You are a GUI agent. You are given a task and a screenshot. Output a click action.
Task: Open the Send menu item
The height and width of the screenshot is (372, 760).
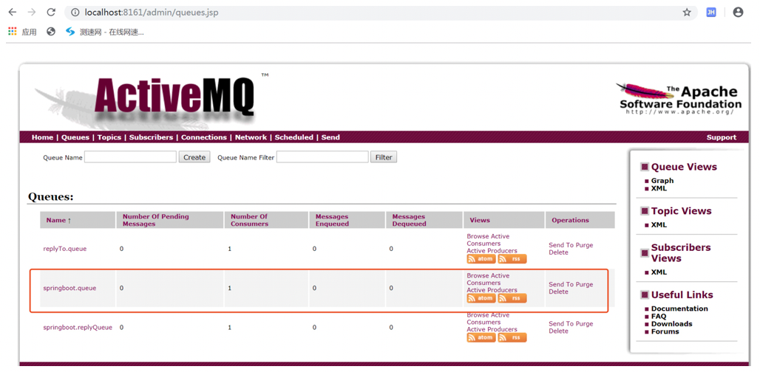coord(330,137)
